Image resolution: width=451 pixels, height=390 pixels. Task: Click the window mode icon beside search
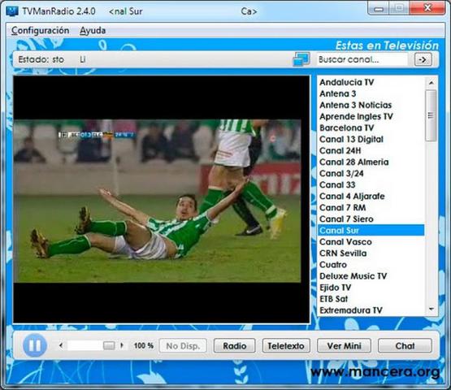pyautogui.click(x=301, y=59)
